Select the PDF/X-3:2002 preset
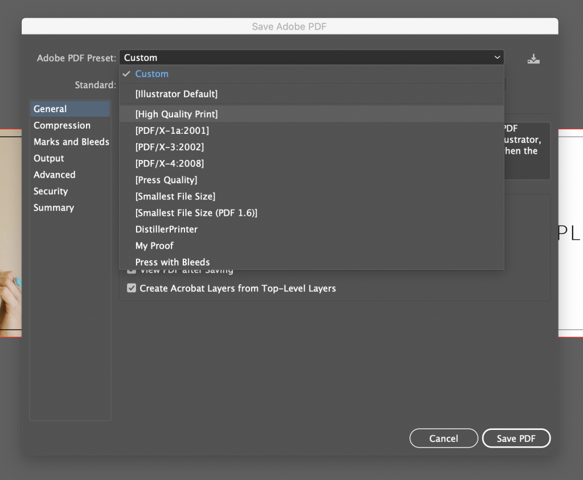583x480 pixels. tap(311, 147)
